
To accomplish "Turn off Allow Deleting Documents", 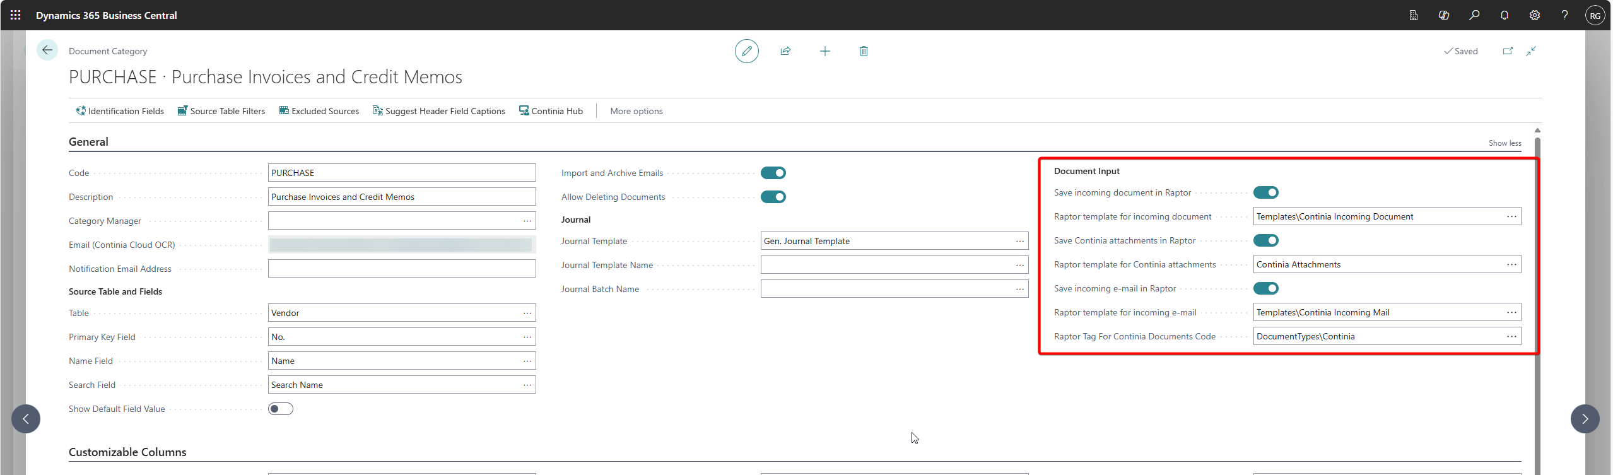I will (773, 197).
